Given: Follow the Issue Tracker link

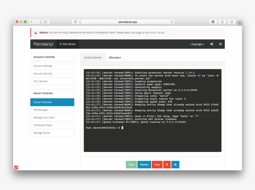Looking at the screenshot, I should (x=157, y=32).
